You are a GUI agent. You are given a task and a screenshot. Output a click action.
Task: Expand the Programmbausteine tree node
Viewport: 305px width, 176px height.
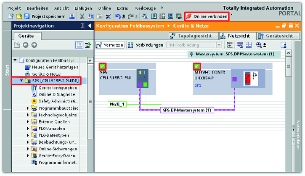point(28,108)
